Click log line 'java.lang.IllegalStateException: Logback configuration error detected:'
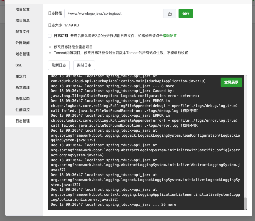This screenshot has width=255, height=221. (x=125, y=96)
